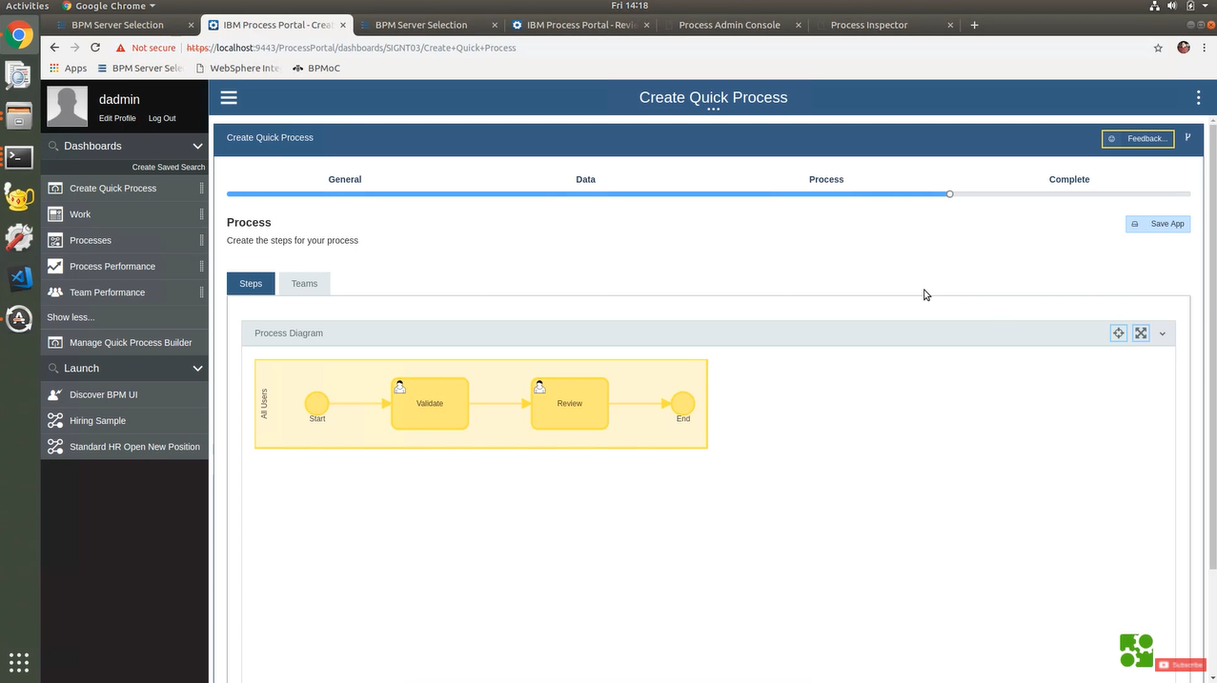
Task: Click the dadmin profile avatar
Action: click(x=68, y=106)
